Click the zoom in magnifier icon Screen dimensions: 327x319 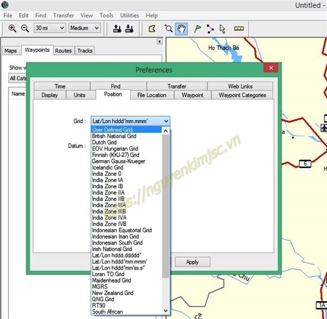point(12,28)
